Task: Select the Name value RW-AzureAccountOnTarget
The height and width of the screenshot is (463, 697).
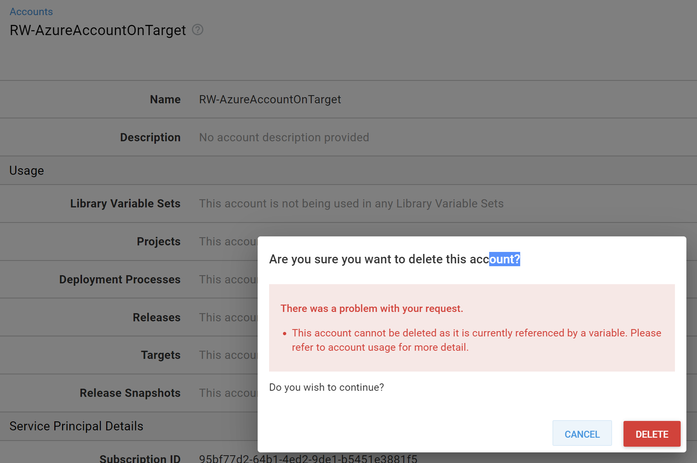Action: coord(270,99)
